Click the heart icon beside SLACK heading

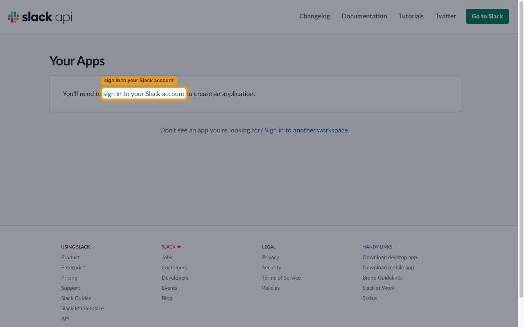point(179,247)
